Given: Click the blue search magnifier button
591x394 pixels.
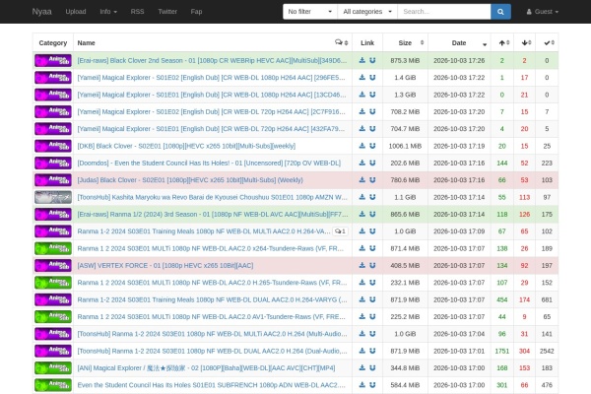Looking at the screenshot, I should (500, 12).
